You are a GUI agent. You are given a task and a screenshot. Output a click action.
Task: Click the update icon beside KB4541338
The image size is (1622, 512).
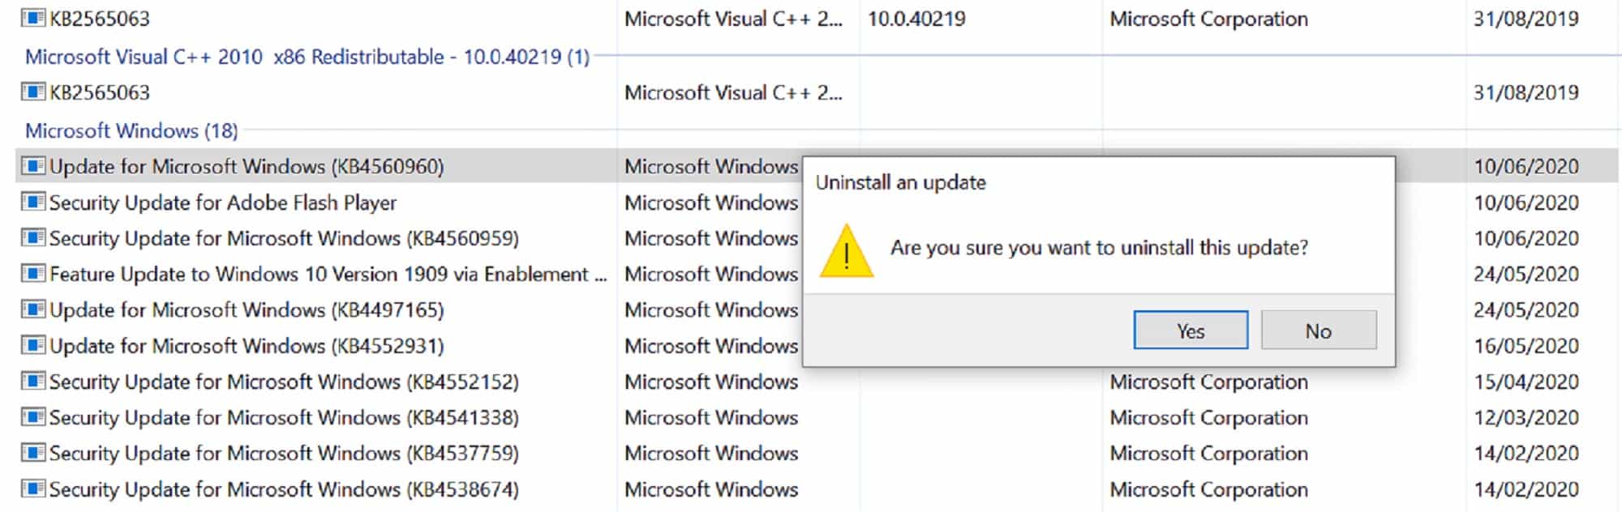[x=34, y=417]
